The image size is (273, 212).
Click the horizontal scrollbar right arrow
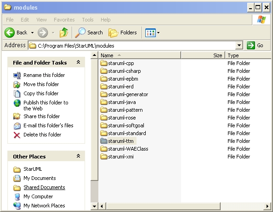click(x=267, y=206)
